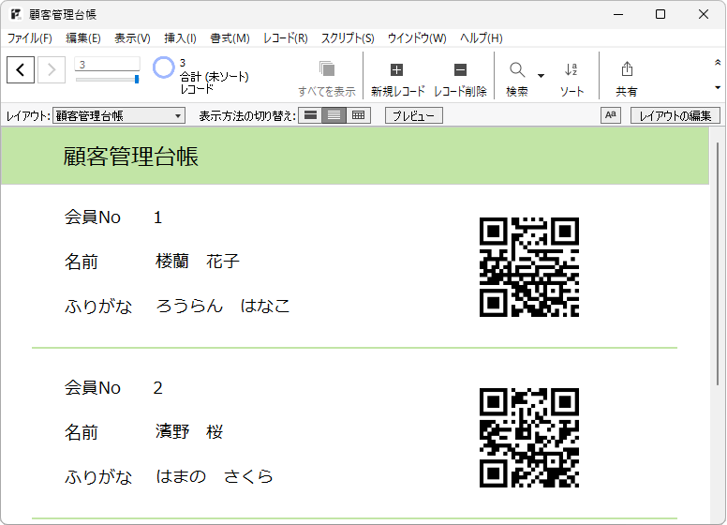The height and width of the screenshot is (525, 727).
Task: Click the furigana はまの さくら
Action: coord(215,476)
